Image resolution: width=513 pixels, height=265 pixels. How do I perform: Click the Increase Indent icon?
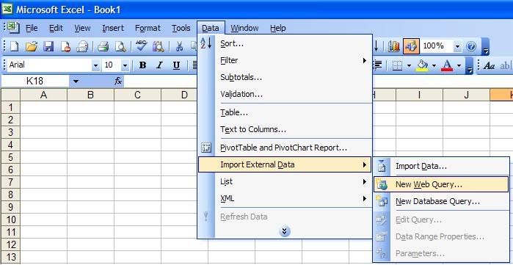click(377, 65)
